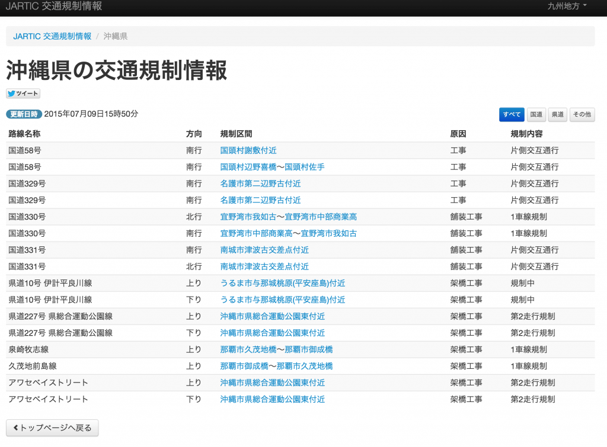Open the 国頭村謝敷付近 link
The height and width of the screenshot is (447, 607).
click(248, 150)
